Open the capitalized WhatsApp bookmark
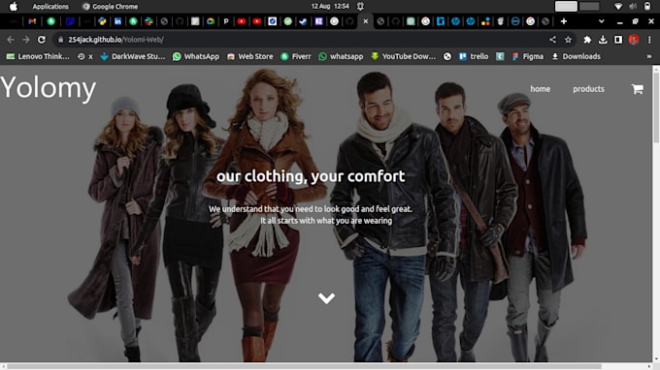The image size is (660, 370). [x=196, y=56]
